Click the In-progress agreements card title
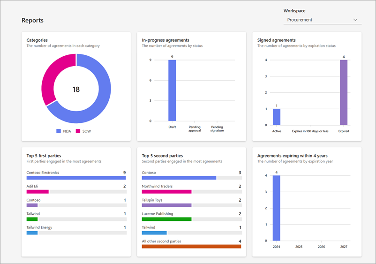The image size is (376, 264). tap(165, 40)
